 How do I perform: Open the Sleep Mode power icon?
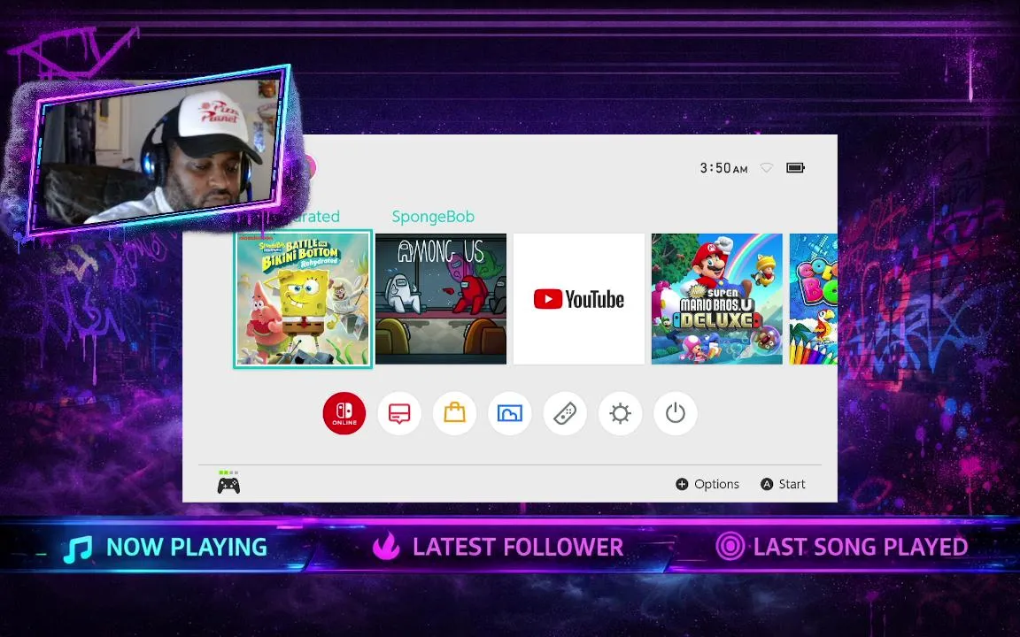(x=676, y=413)
